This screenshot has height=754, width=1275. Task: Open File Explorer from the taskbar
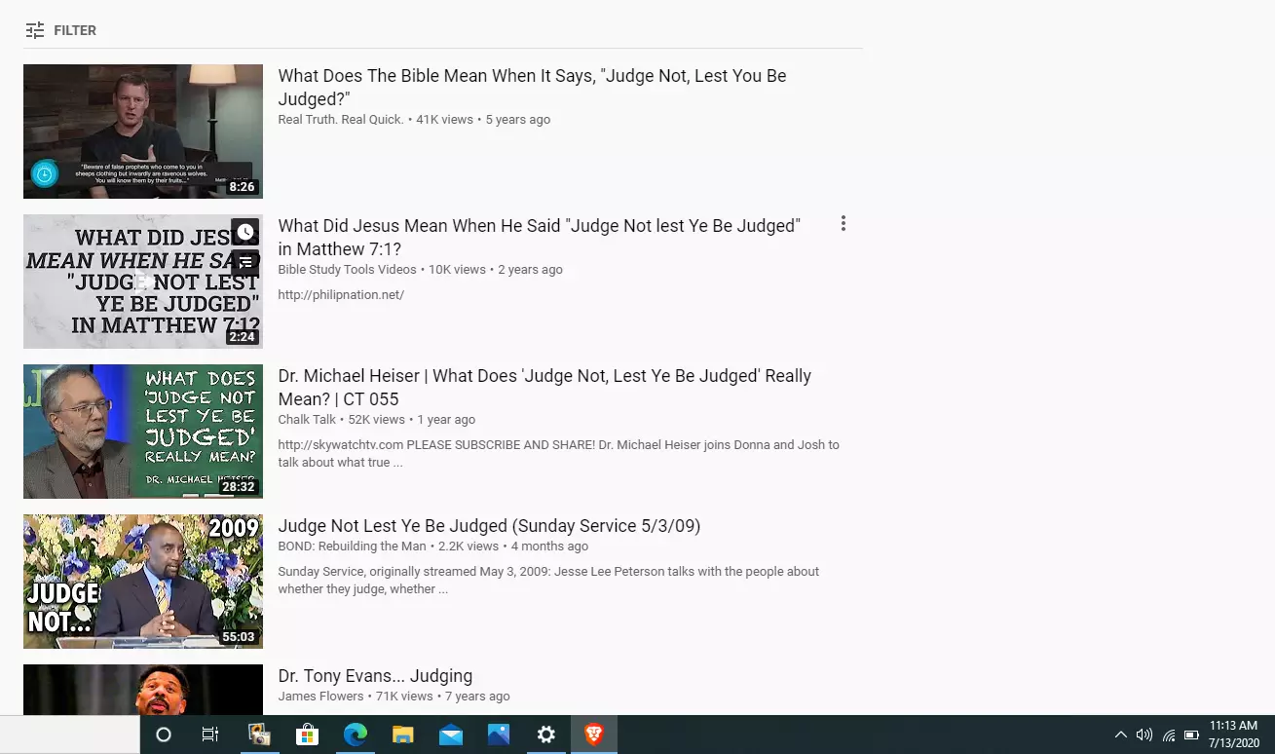click(402, 735)
